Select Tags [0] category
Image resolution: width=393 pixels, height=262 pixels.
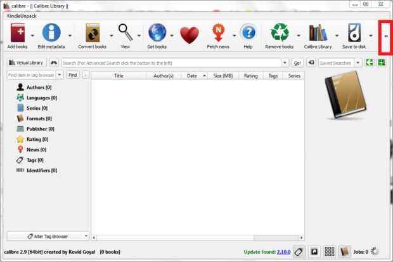[30, 160]
